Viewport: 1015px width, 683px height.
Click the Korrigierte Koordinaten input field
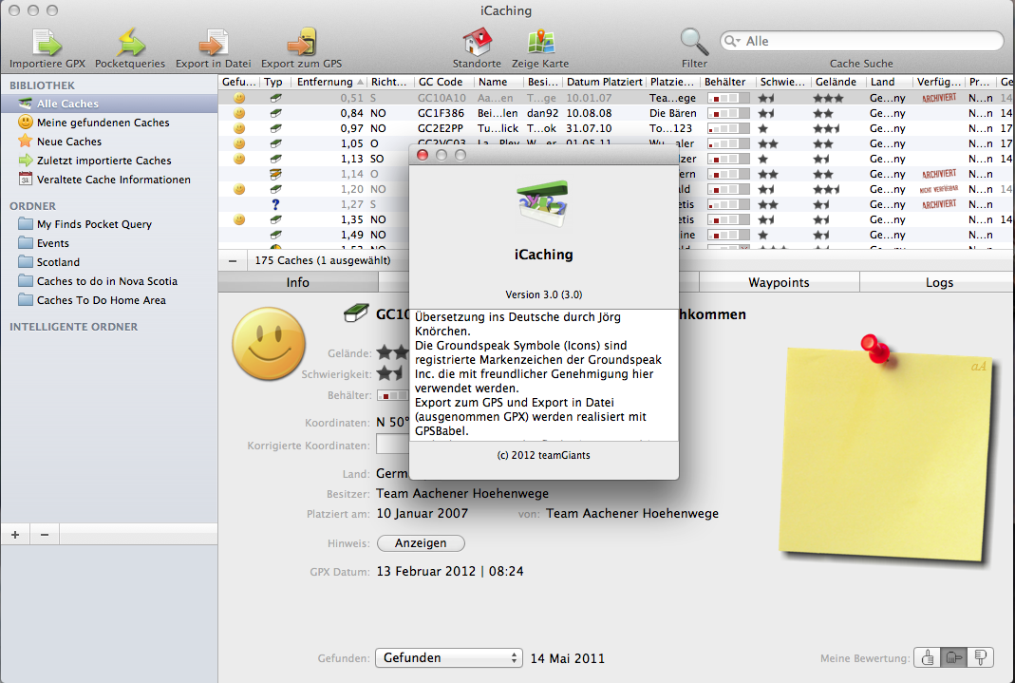coord(391,445)
